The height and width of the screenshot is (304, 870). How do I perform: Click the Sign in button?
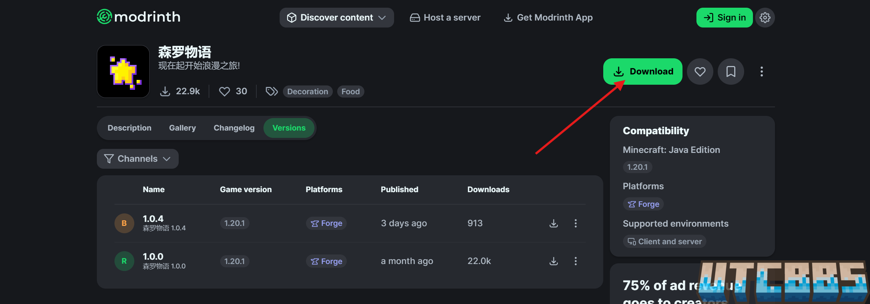point(724,18)
